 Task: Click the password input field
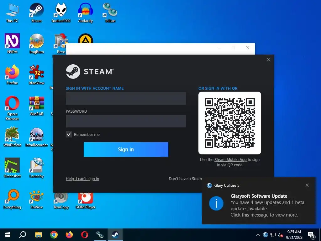[126, 121]
